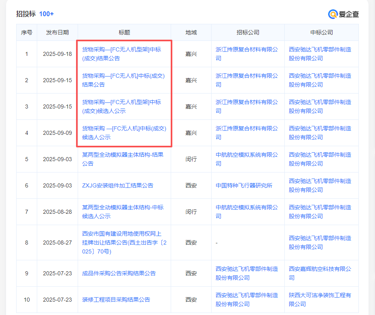375x315 pixels.
Task: Open row 4 FC无人机 候选人公示 title link
Action: pos(124,133)
